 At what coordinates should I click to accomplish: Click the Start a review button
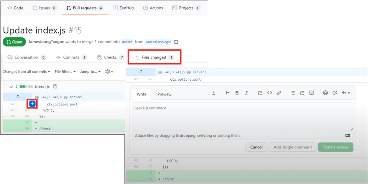click(336, 147)
